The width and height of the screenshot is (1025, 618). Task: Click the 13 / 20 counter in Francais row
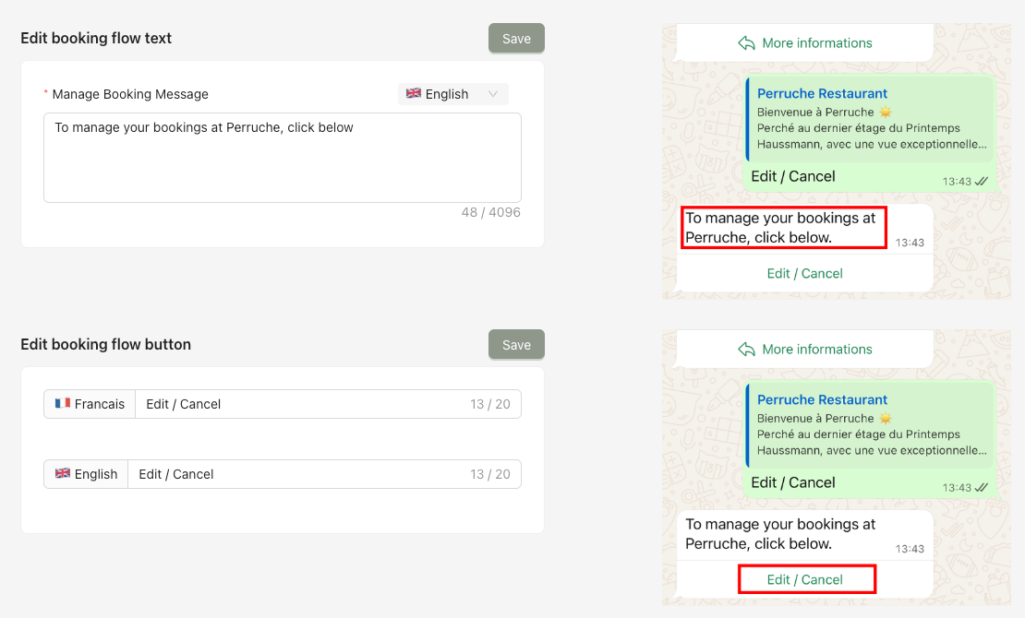pos(490,404)
